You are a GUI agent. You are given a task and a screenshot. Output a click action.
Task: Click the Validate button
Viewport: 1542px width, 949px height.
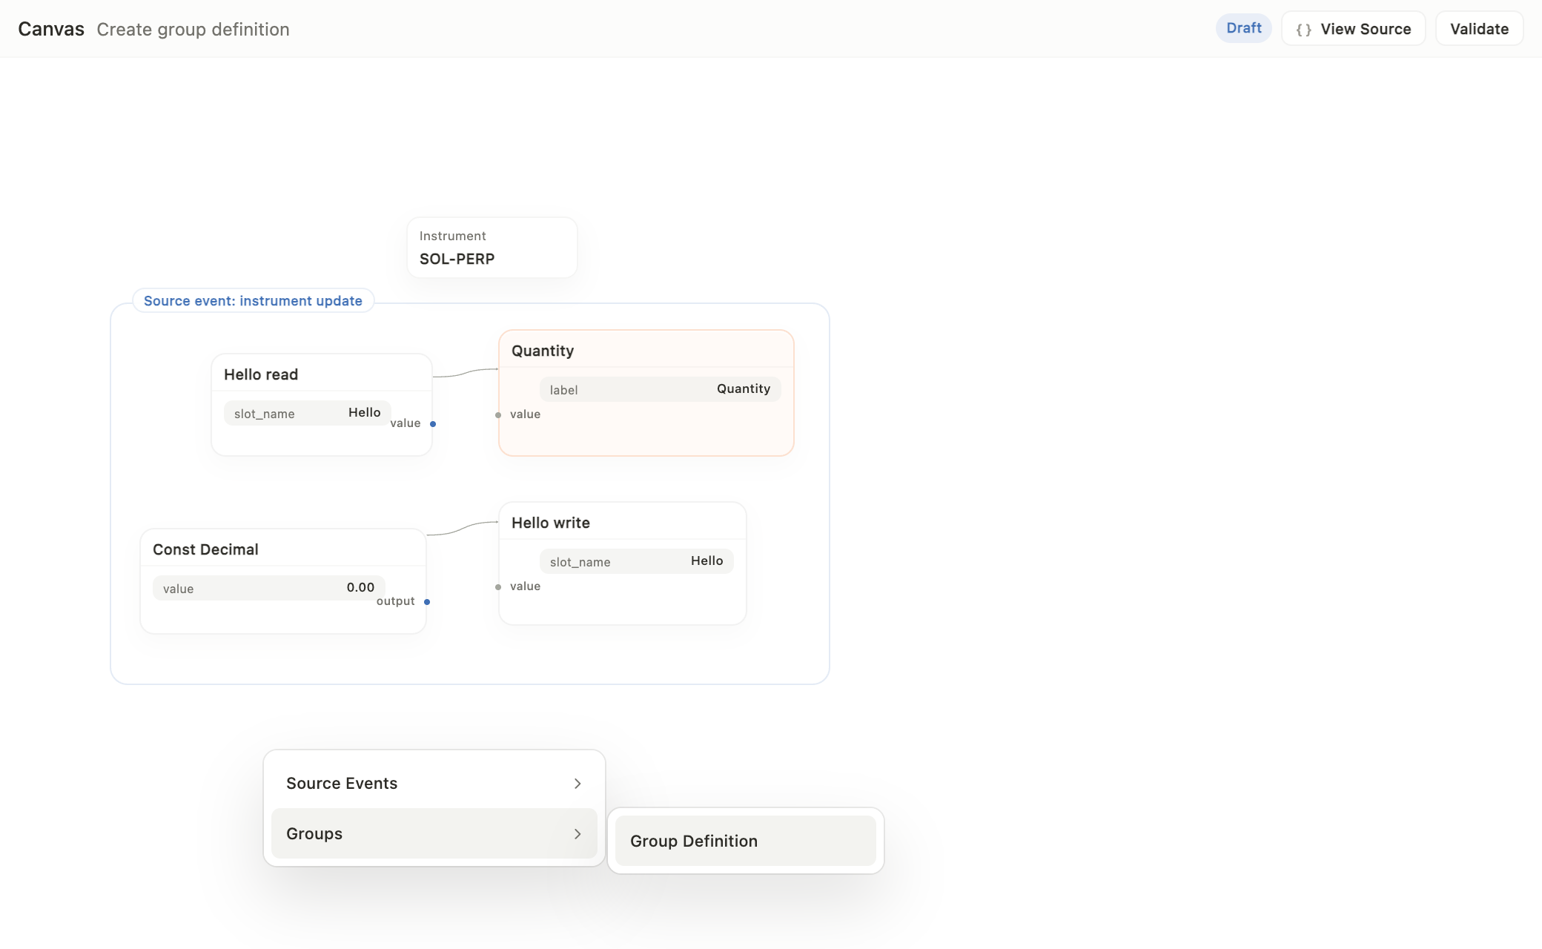(x=1479, y=29)
